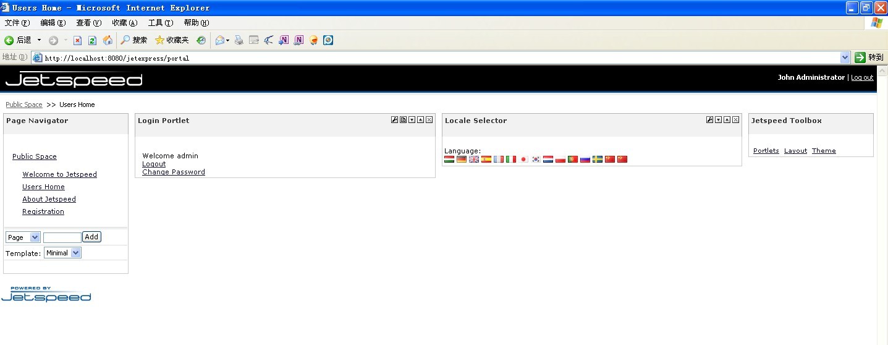888x345 pixels.
Task: Minimize the Login Portlet with down-arrow icon
Action: tap(412, 120)
